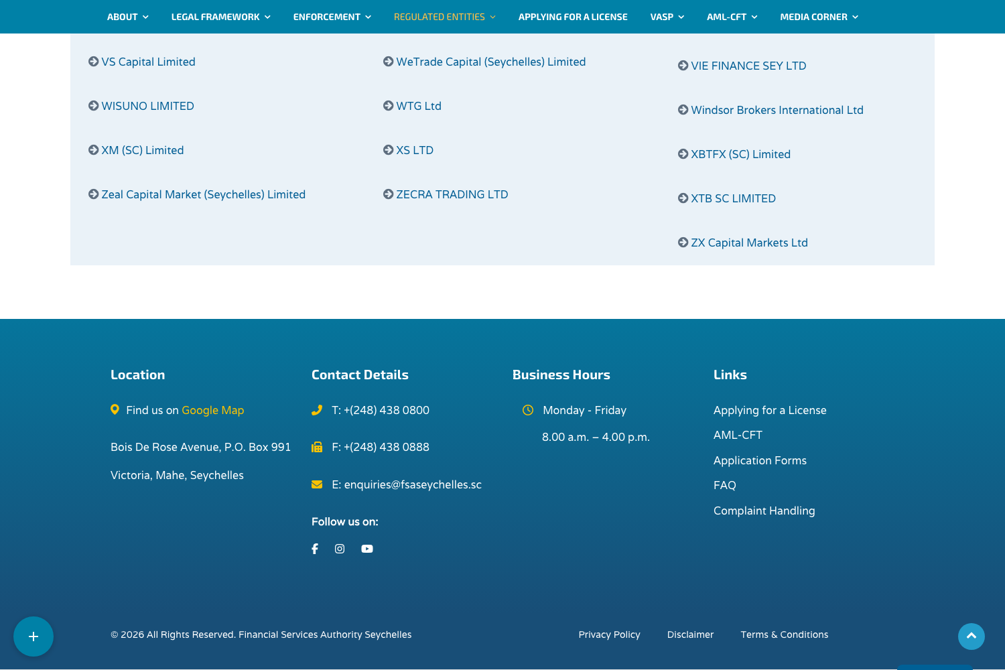Open the footer AML-CFT link
This screenshot has width=1005, height=670.
(x=738, y=435)
